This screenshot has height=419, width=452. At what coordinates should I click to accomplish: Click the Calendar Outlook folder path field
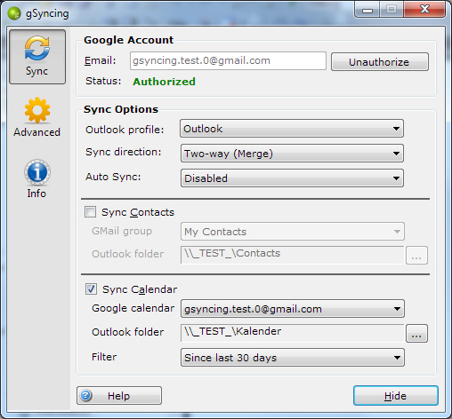tap(292, 333)
